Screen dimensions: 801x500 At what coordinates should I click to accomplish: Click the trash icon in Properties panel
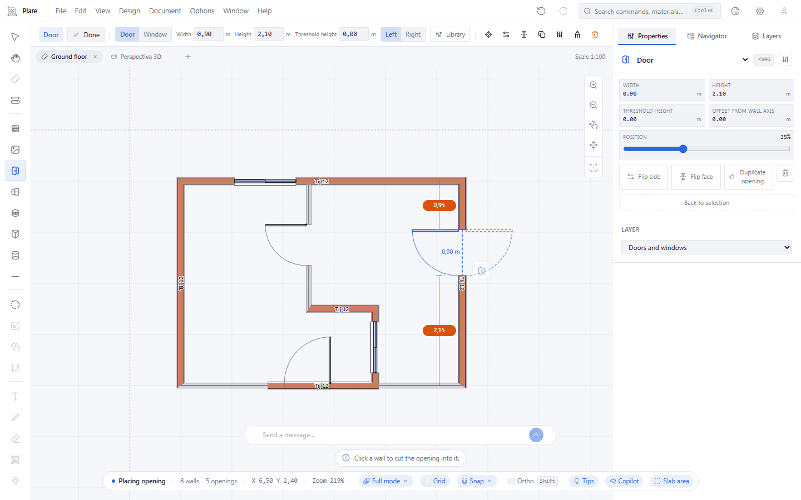point(785,173)
